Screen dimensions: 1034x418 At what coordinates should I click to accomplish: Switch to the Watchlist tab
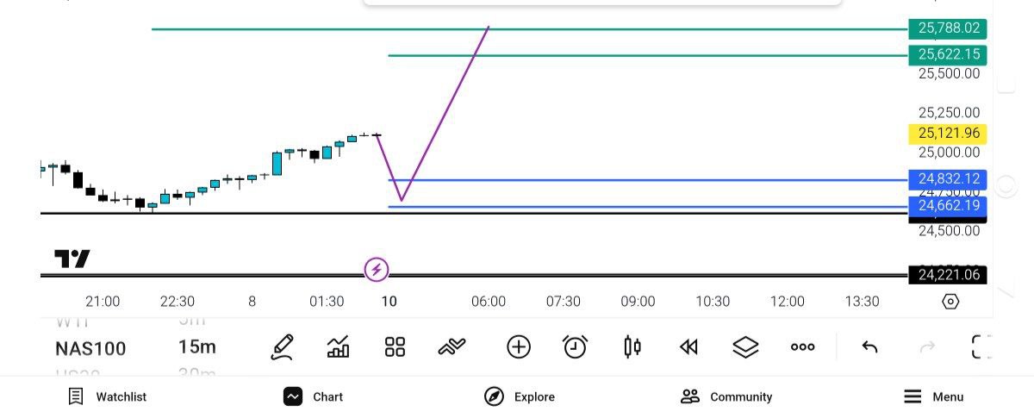tap(108, 396)
